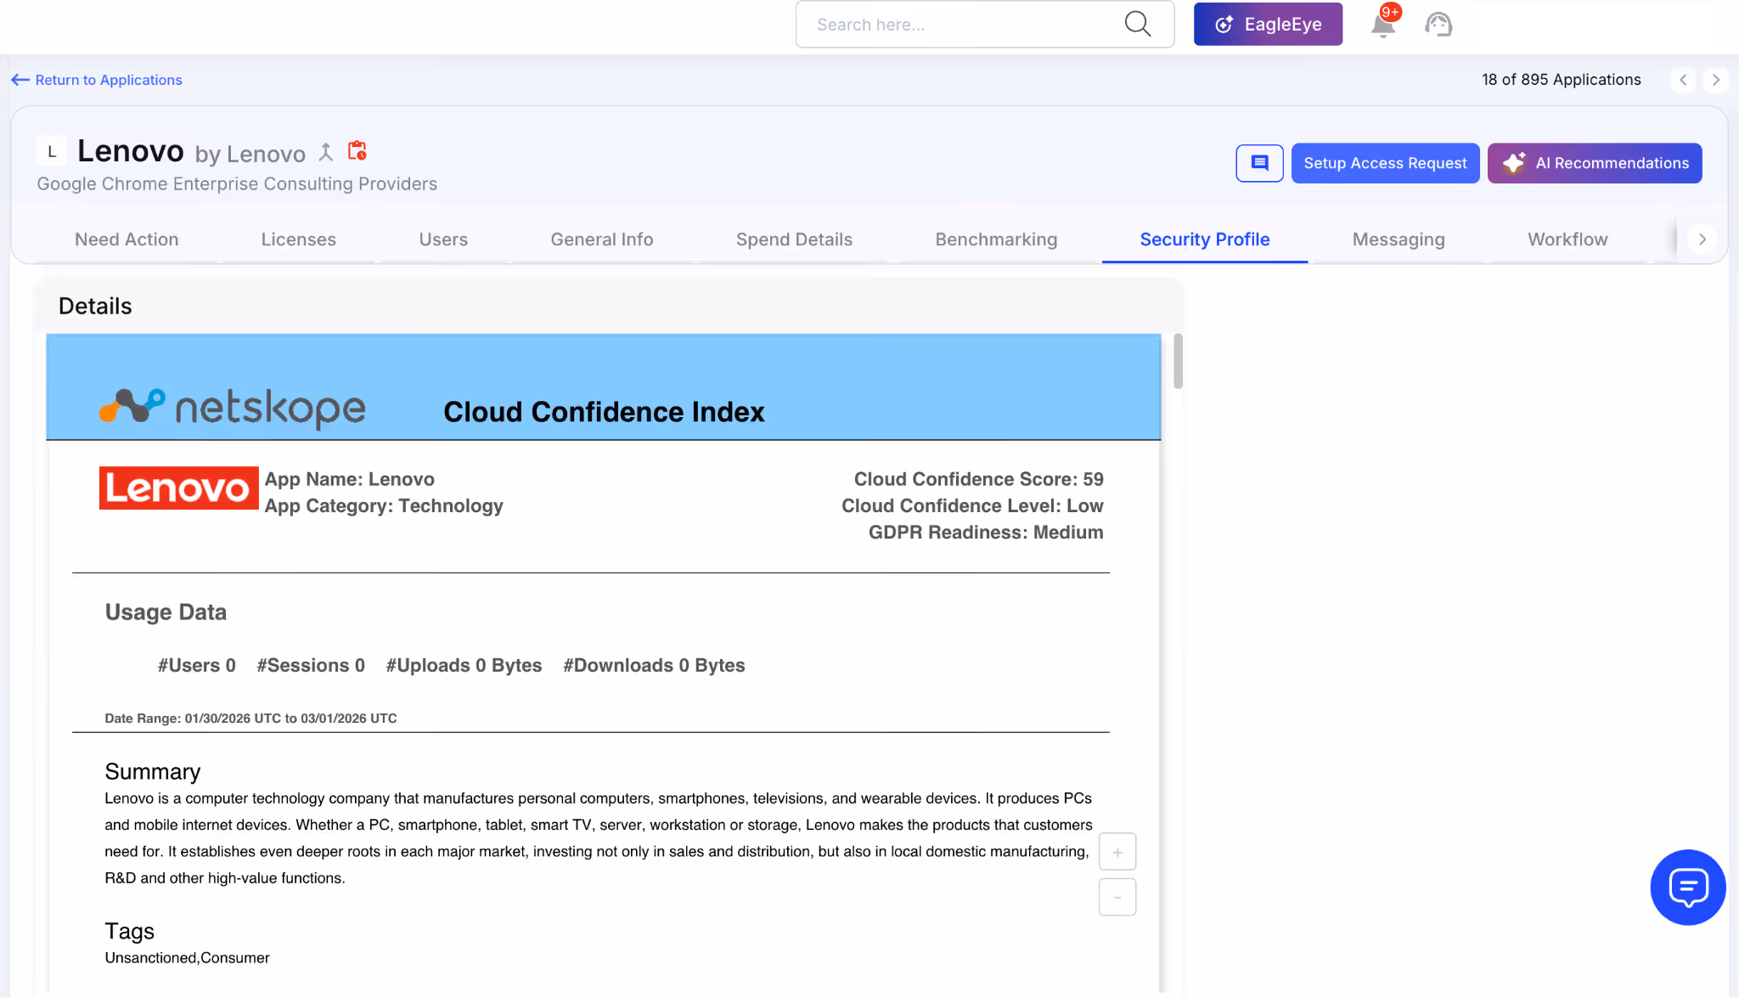
Task: Switch to the Benchmarking tab
Action: (996, 240)
